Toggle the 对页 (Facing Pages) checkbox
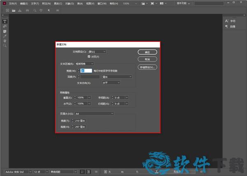This screenshot has height=176, width=247. tap(83, 57)
